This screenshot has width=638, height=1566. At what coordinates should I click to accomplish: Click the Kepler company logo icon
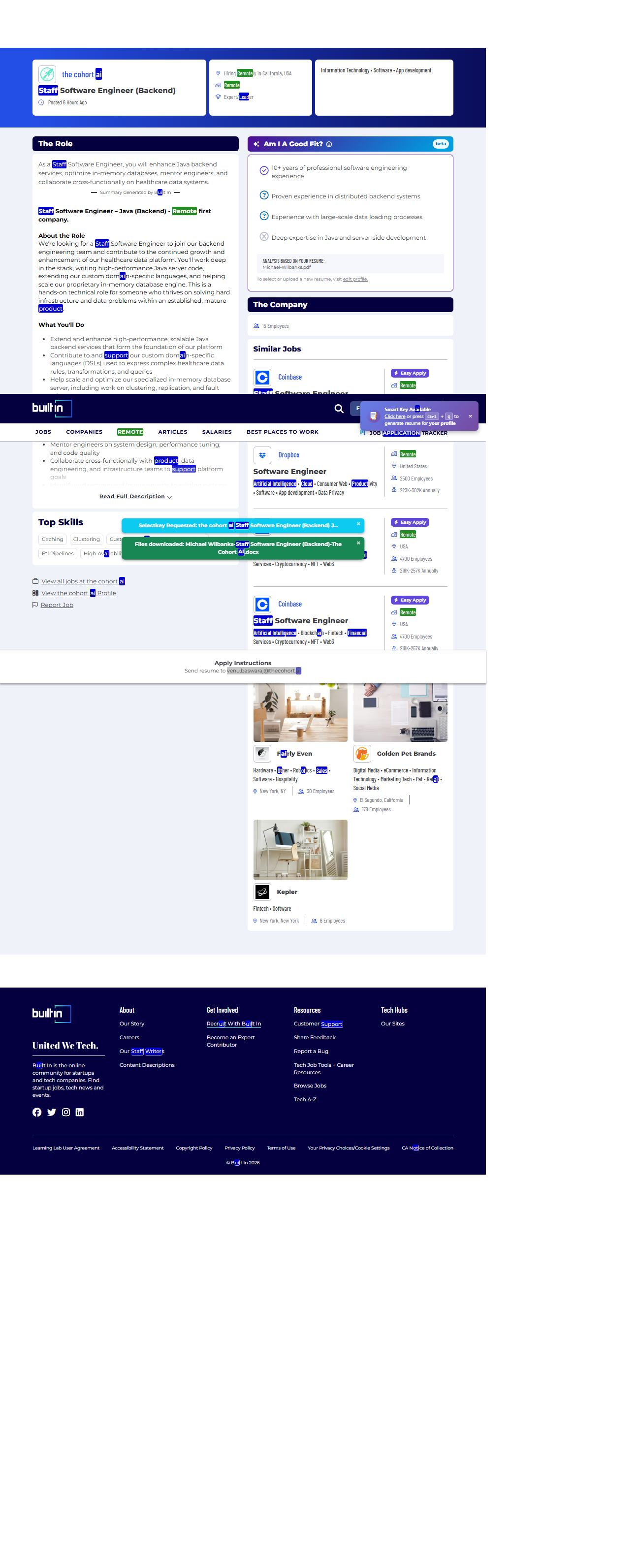[x=262, y=892]
